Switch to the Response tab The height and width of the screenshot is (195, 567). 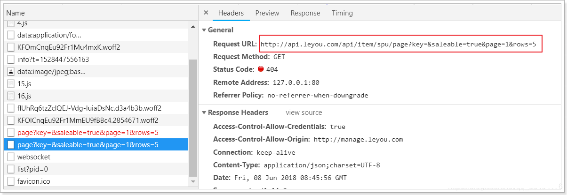point(305,13)
